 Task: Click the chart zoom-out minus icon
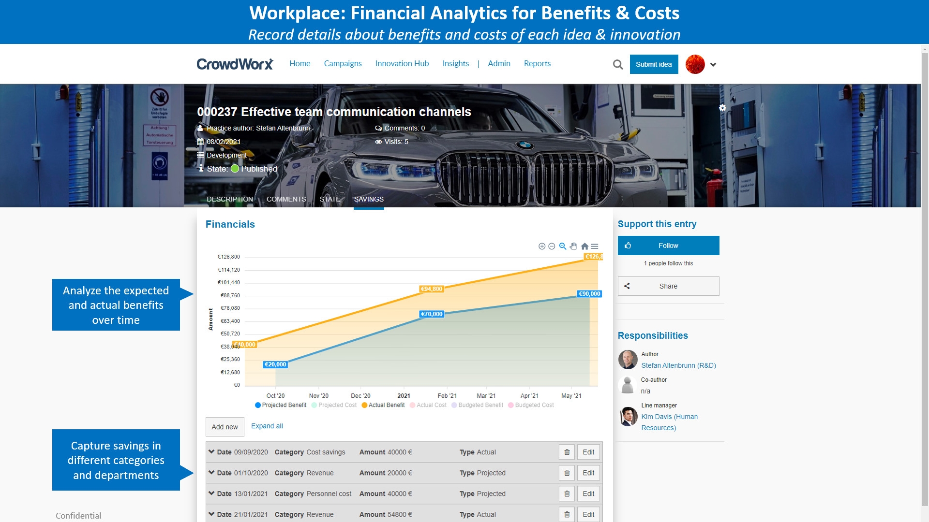coord(552,246)
